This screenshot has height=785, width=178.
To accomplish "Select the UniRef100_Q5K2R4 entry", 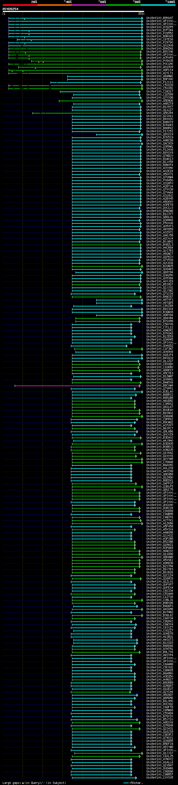I will pos(160,113).
